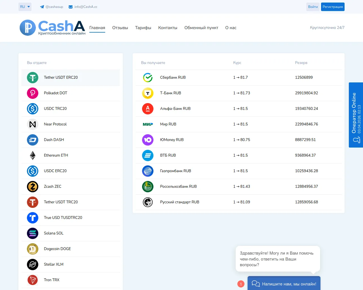Open the Обменный пункт menu item

tap(201, 28)
